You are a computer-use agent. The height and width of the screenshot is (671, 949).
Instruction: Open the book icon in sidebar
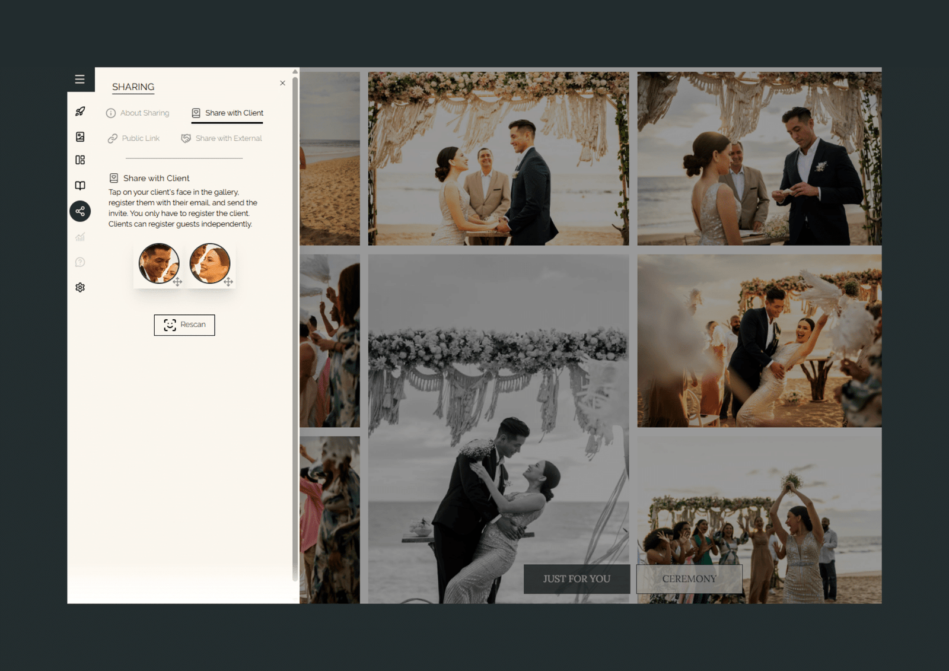(80, 186)
